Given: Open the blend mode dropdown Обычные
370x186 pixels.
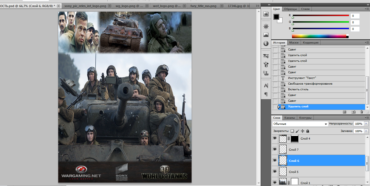Looking at the screenshot, I should (x=300, y=124).
